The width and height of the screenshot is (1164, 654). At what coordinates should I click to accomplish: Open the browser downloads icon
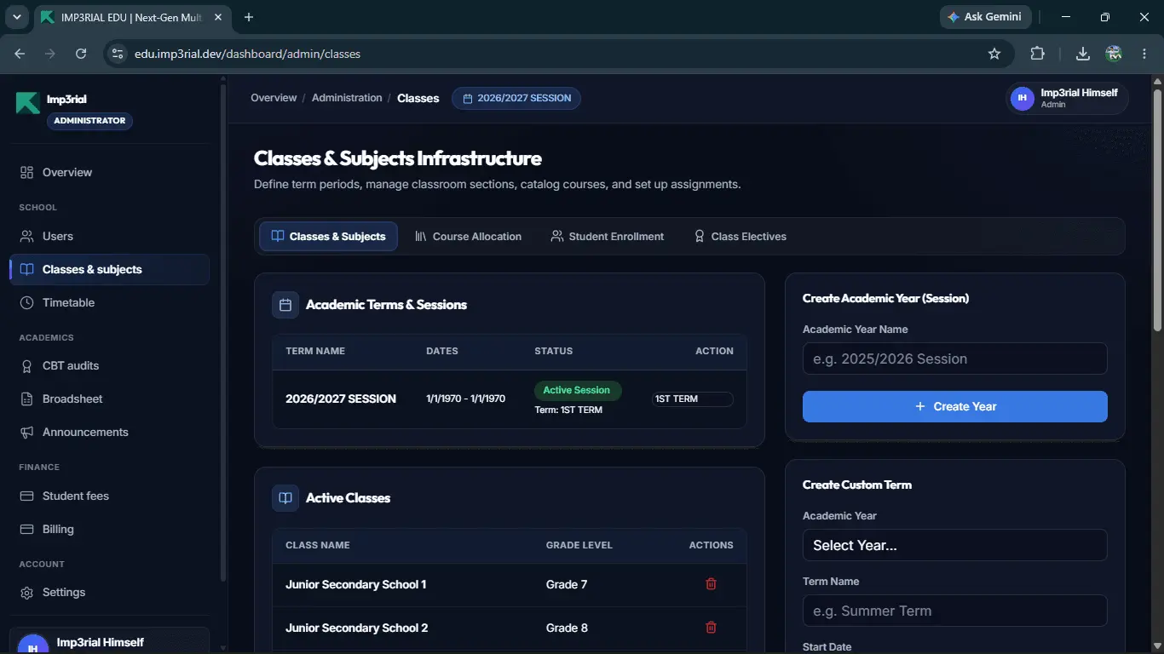(1082, 54)
